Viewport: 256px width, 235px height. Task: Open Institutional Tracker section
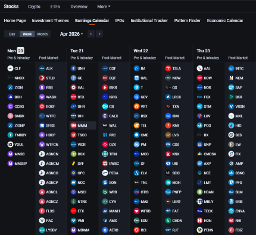click(x=149, y=21)
